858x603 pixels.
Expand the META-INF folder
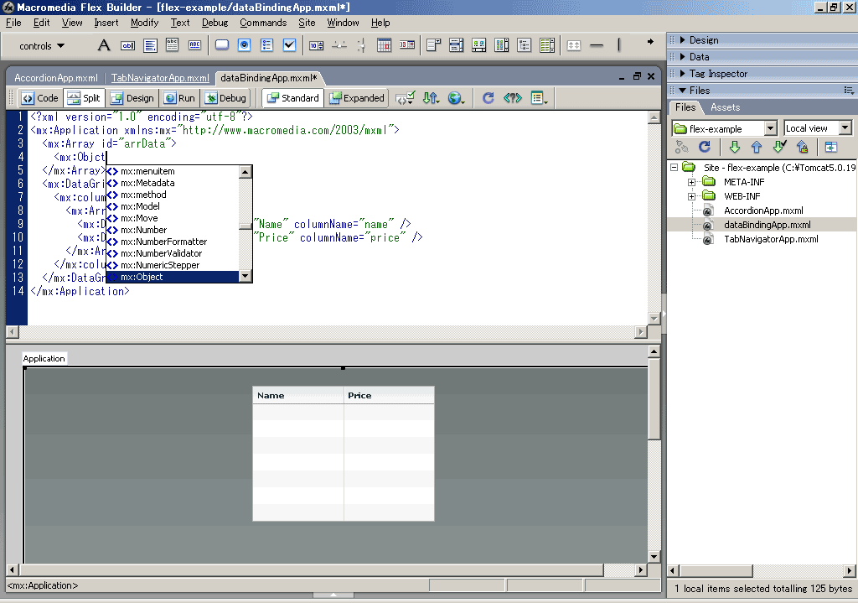[x=691, y=182]
